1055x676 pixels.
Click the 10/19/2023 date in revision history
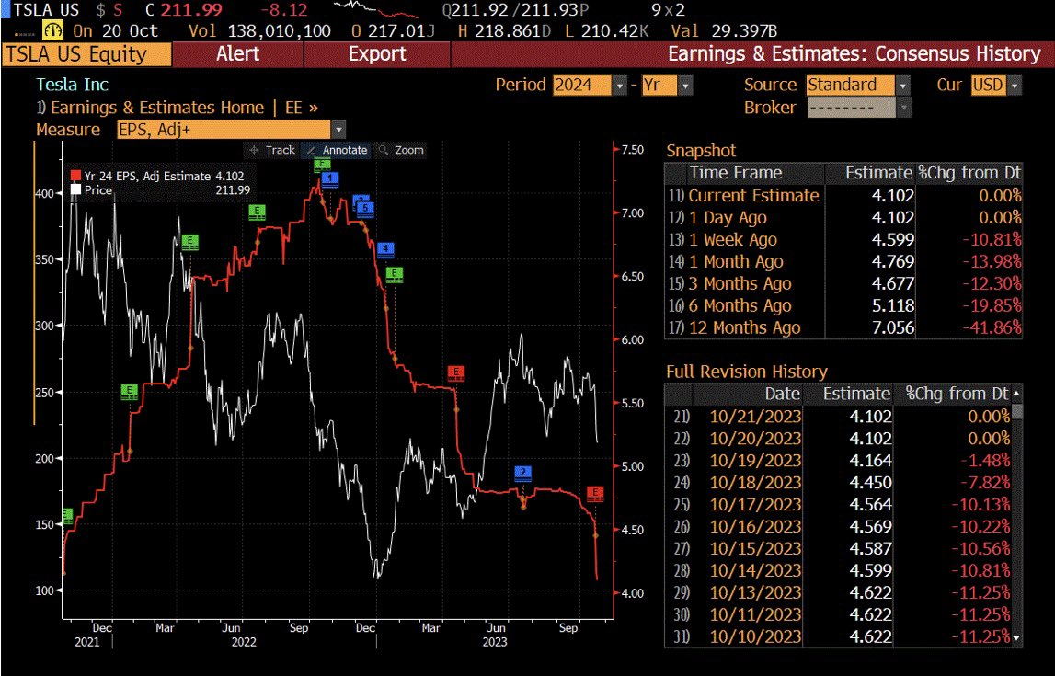pos(755,461)
